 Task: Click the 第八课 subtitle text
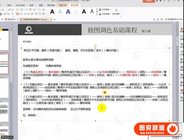(146, 31)
